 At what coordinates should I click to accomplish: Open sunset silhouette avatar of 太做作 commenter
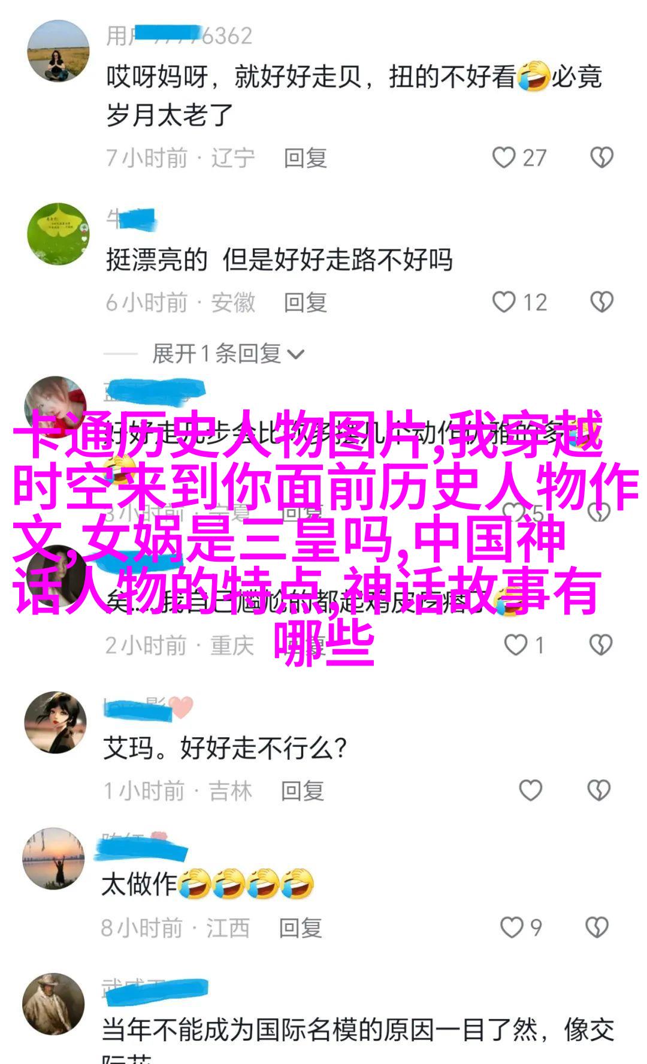pyautogui.click(x=53, y=858)
